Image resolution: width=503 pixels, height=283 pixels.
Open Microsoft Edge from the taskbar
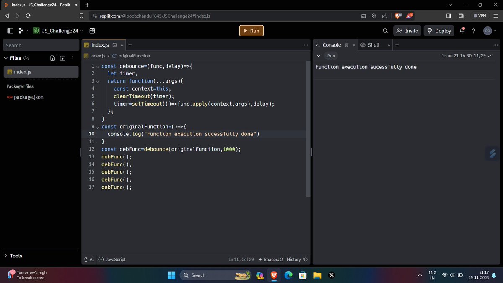click(288, 275)
